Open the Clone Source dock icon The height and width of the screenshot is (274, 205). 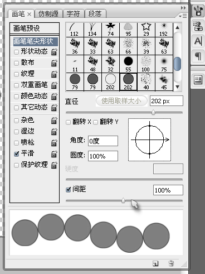point(198,26)
